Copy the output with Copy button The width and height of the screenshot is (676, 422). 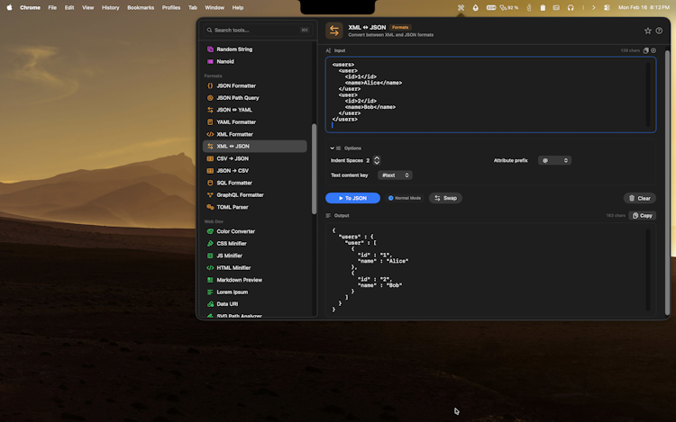[x=642, y=216]
